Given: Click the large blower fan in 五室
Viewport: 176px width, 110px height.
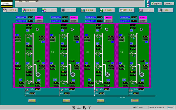Looking at the screenshot, I should 38,74.
